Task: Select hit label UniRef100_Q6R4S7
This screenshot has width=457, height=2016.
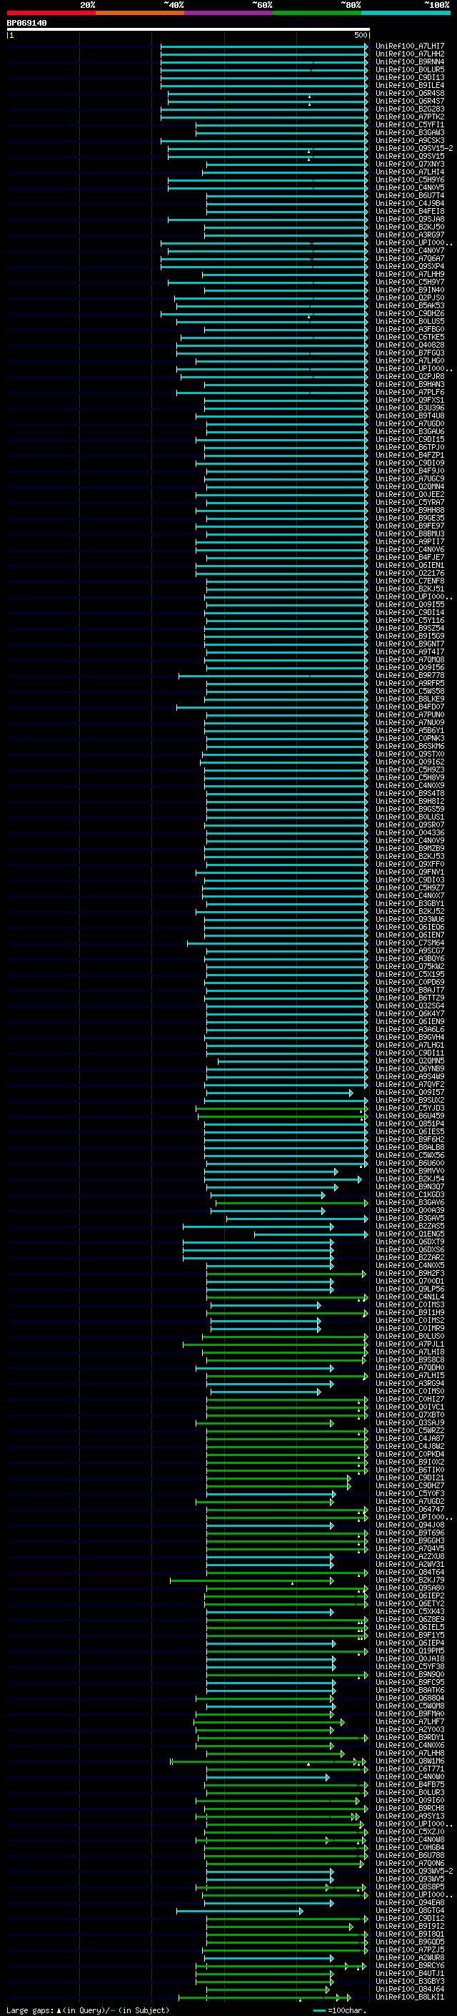Action: [x=409, y=101]
